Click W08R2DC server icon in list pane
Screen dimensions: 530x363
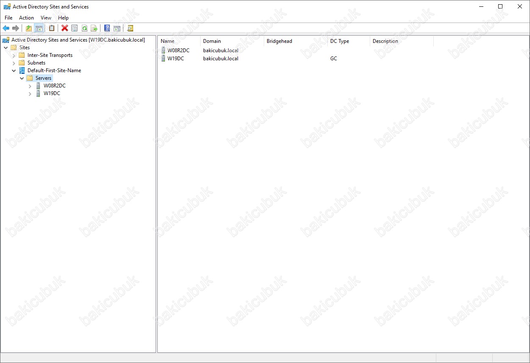point(163,51)
